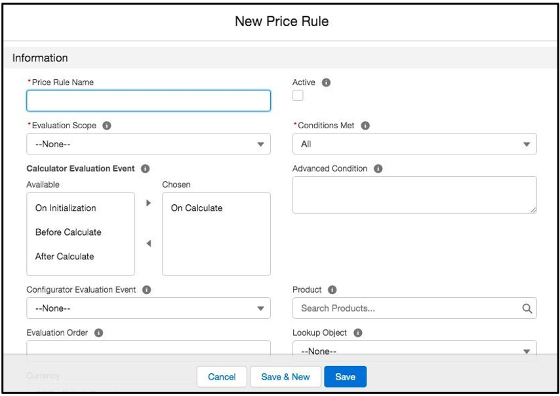The image size is (560, 396).
Task: Click the Conditions Met info icon
Action: click(x=366, y=126)
